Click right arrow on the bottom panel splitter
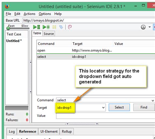Viewport: 155px width, 139px height. 97,124
